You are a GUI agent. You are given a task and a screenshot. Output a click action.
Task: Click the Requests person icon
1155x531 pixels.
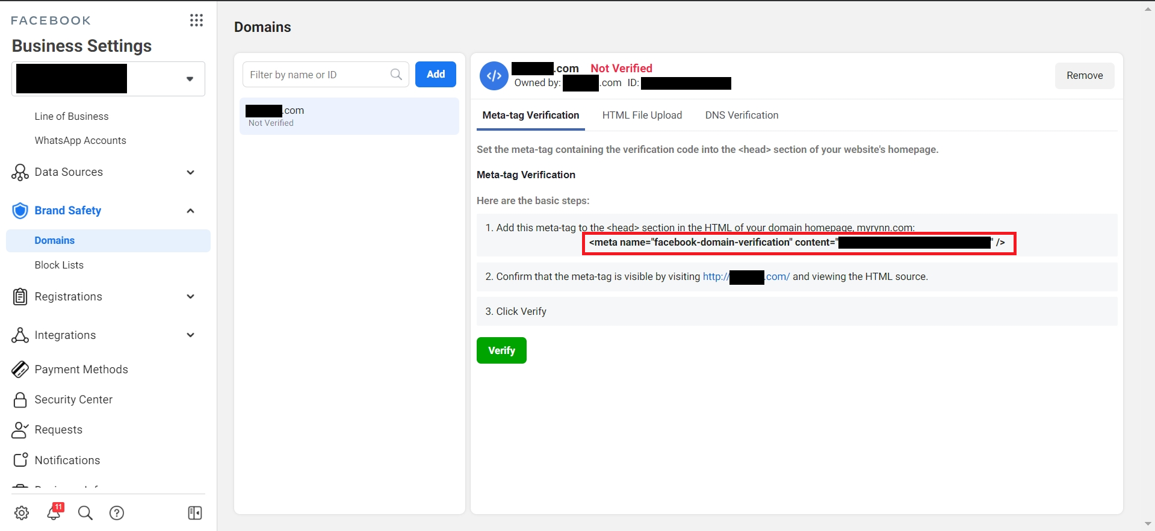pos(20,430)
